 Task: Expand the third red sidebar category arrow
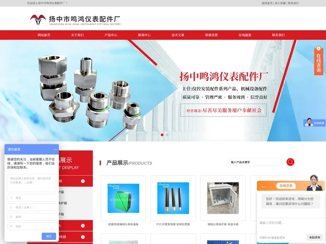pos(83,237)
